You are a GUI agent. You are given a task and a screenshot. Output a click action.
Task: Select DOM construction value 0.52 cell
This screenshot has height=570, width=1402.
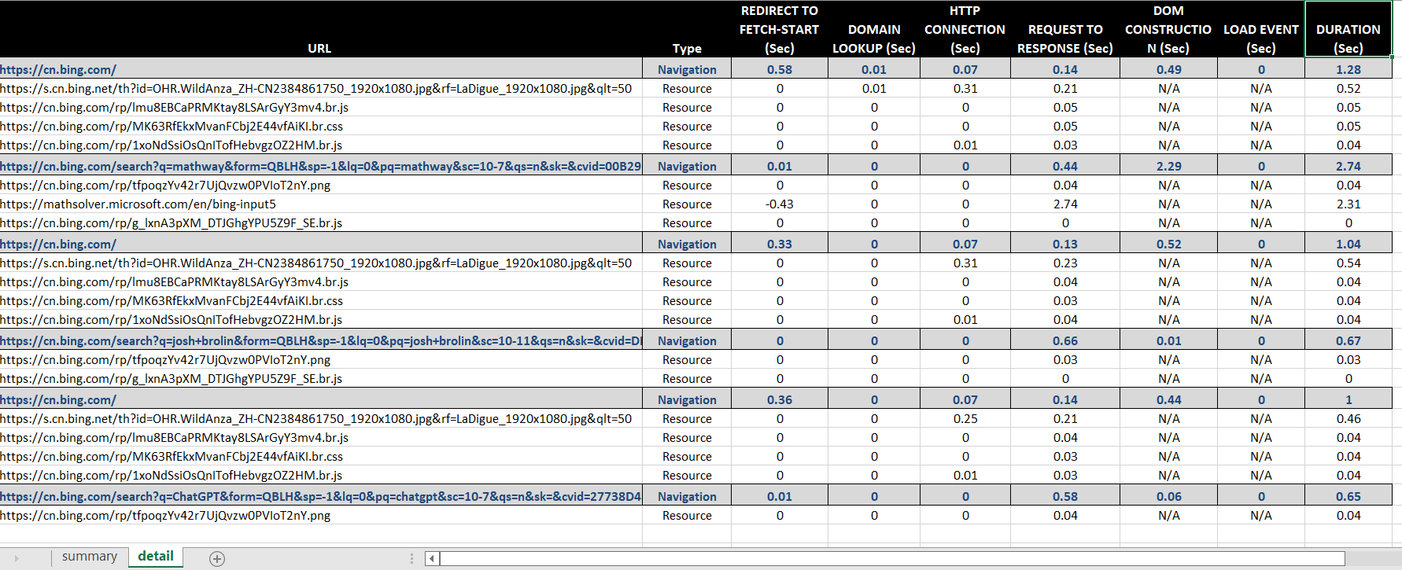(x=1168, y=245)
